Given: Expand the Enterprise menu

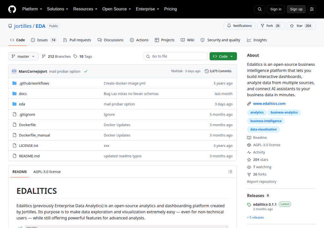Looking at the screenshot, I should (x=147, y=9).
